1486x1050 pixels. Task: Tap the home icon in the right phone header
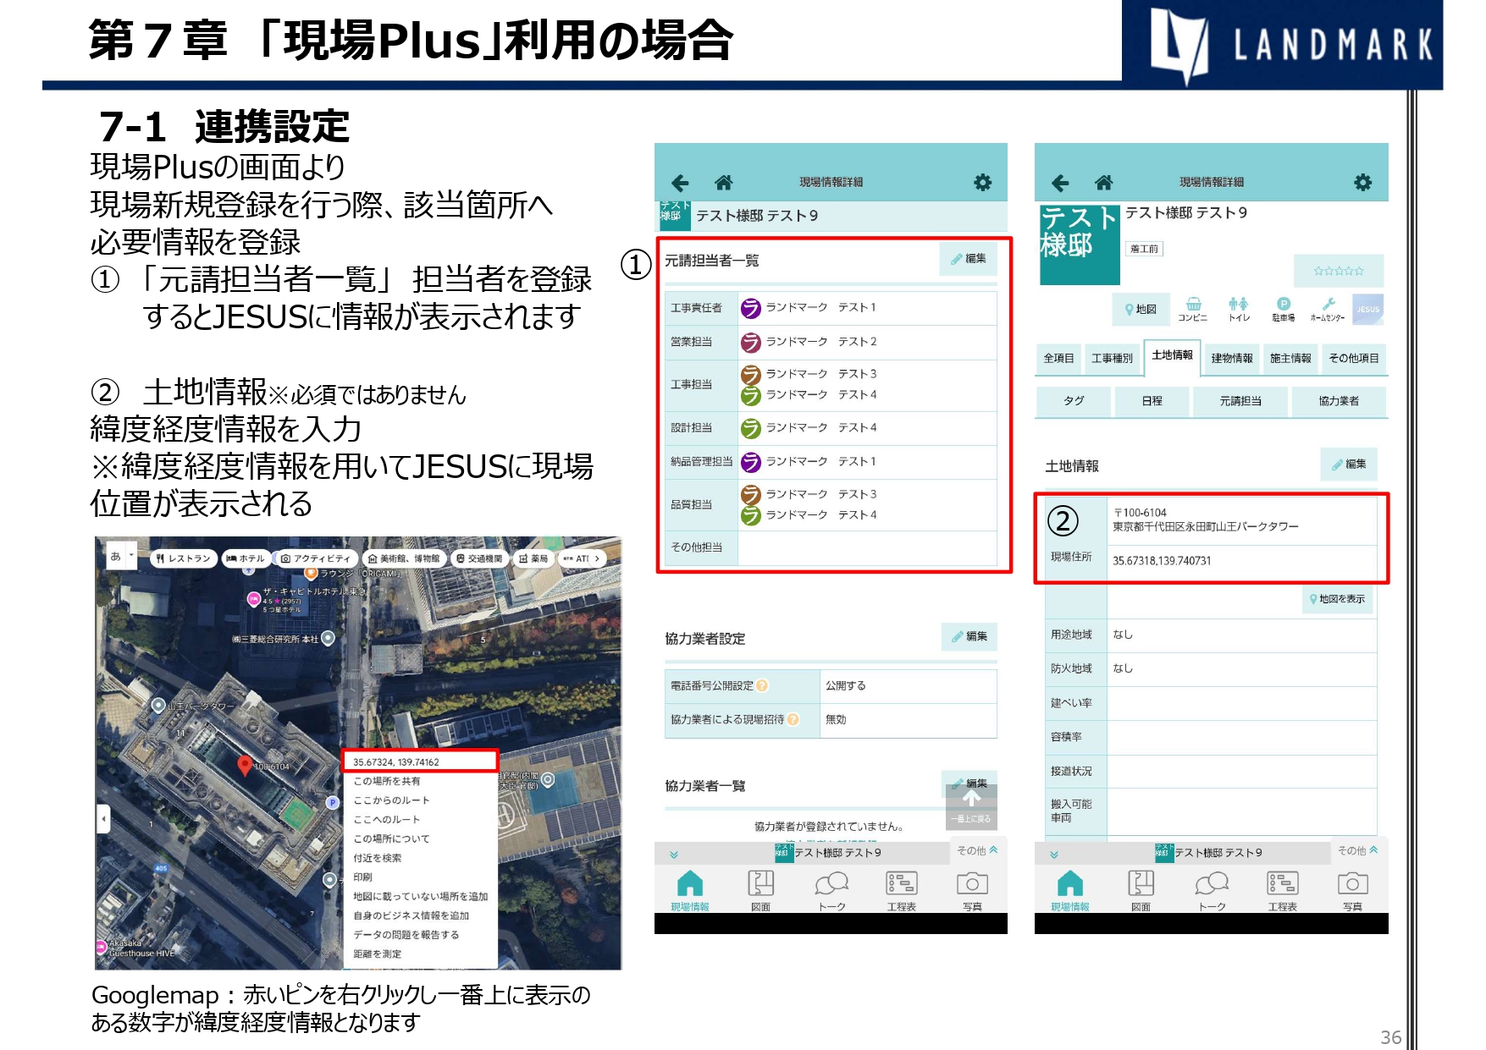1103,182
